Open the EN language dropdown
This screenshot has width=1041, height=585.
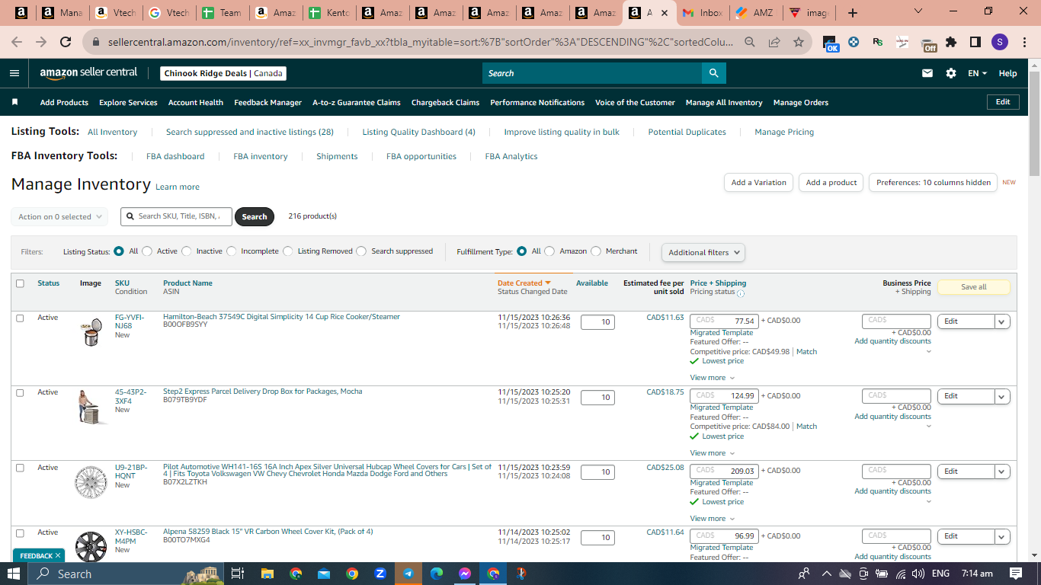pos(977,73)
